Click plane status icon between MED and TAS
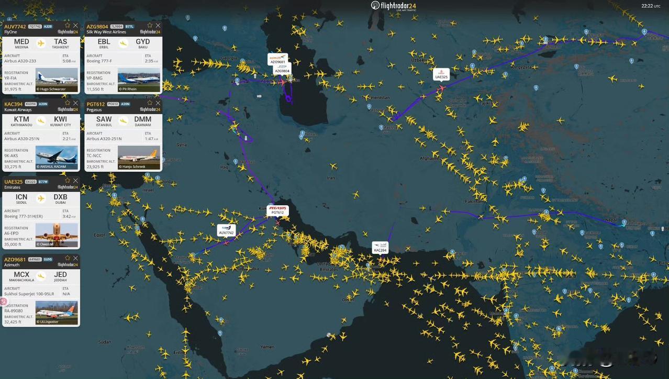 (x=41, y=43)
